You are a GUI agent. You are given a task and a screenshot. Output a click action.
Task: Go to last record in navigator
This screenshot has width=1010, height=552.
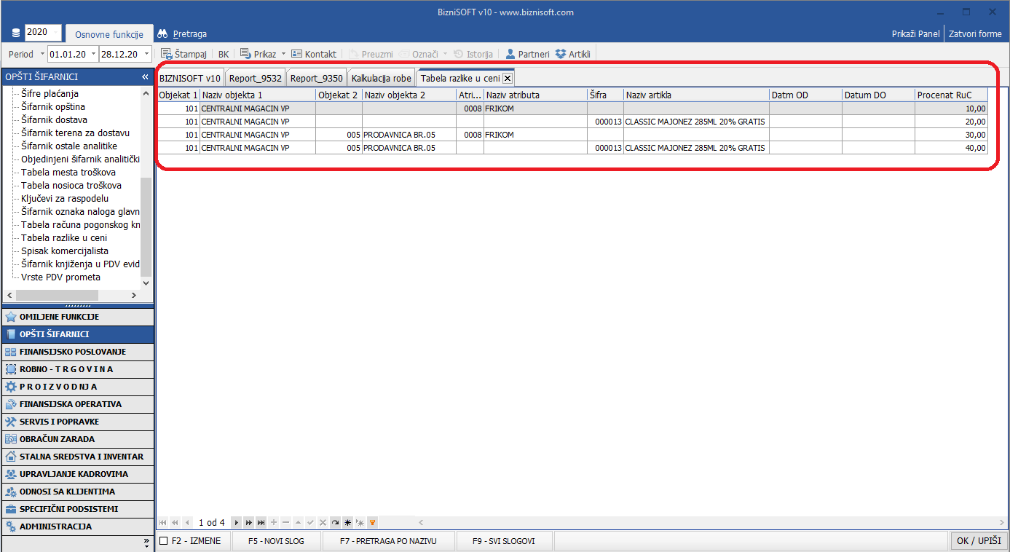(x=261, y=522)
